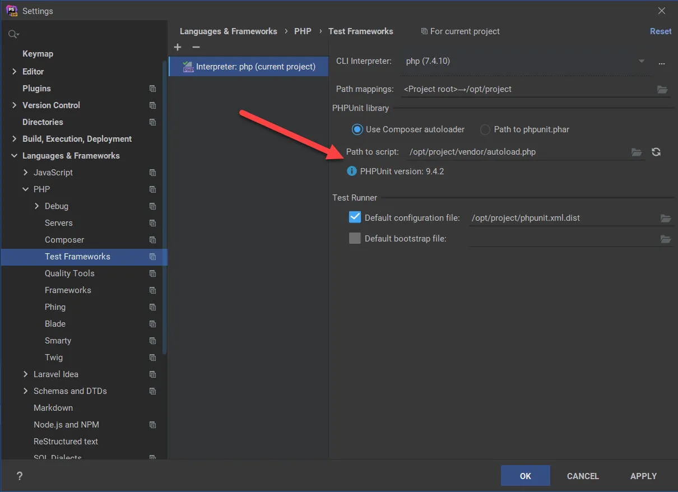The width and height of the screenshot is (678, 492).
Task: Click the project-level icon next to Version Control
Action: tap(152, 105)
